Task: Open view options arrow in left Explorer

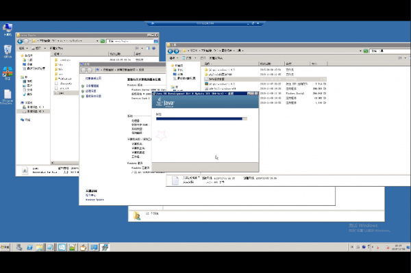Action: tap(142, 48)
